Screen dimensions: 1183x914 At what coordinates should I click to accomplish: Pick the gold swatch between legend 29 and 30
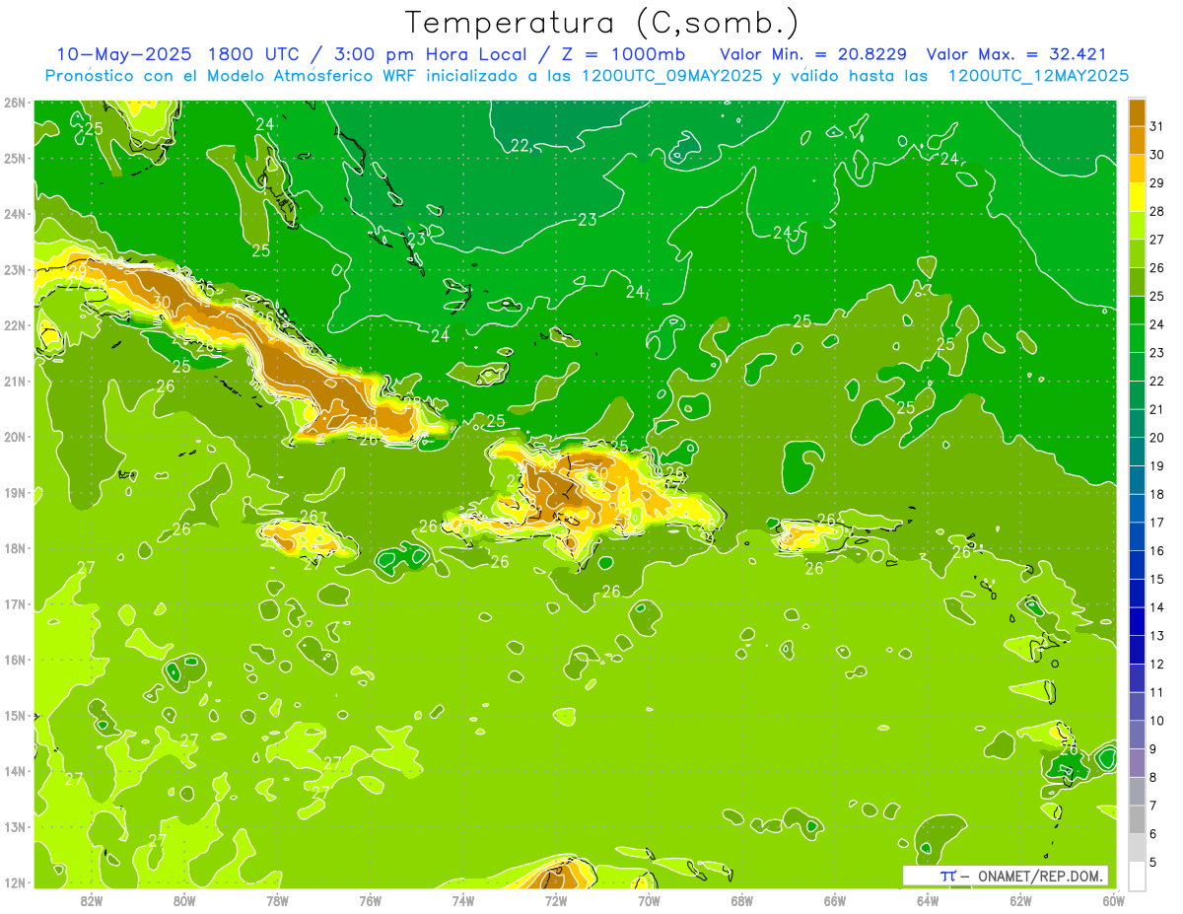pyautogui.click(x=1138, y=169)
